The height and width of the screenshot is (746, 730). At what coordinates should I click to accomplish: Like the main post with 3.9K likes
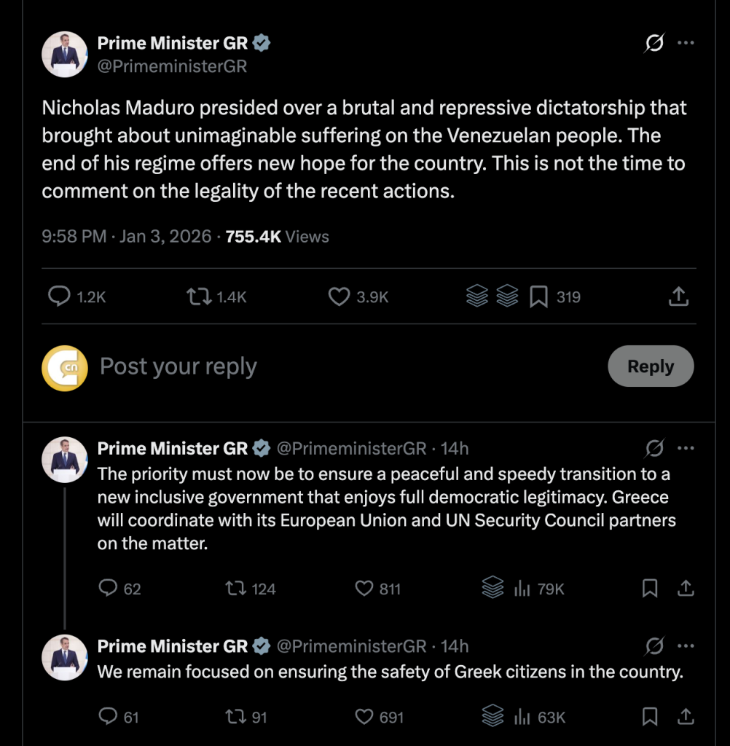click(x=339, y=297)
